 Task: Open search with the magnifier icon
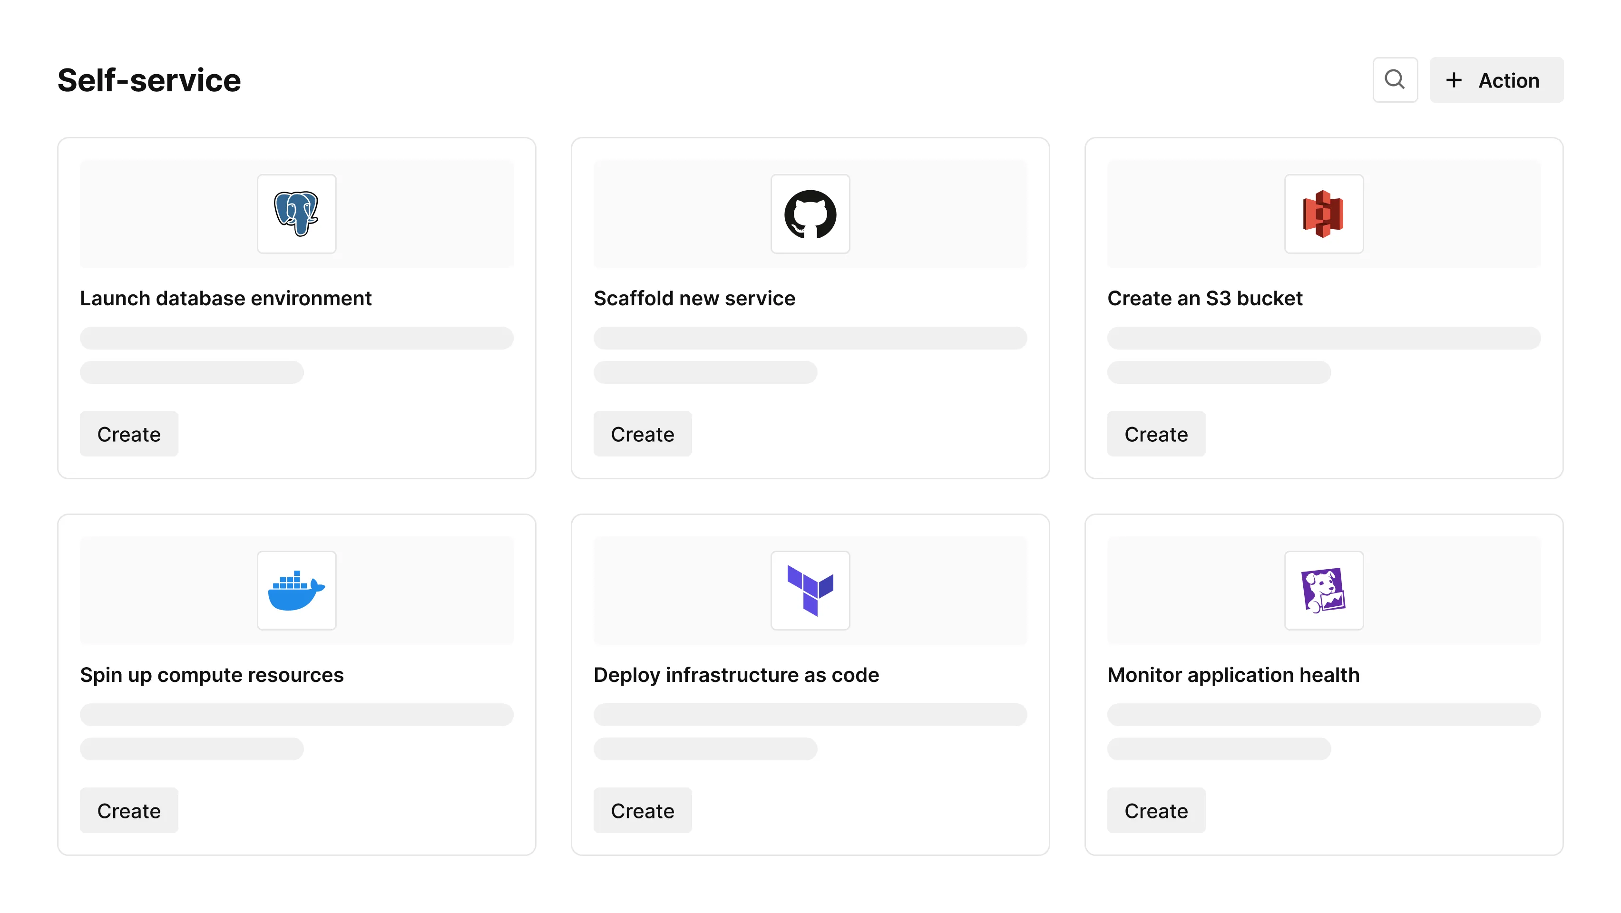1395,80
